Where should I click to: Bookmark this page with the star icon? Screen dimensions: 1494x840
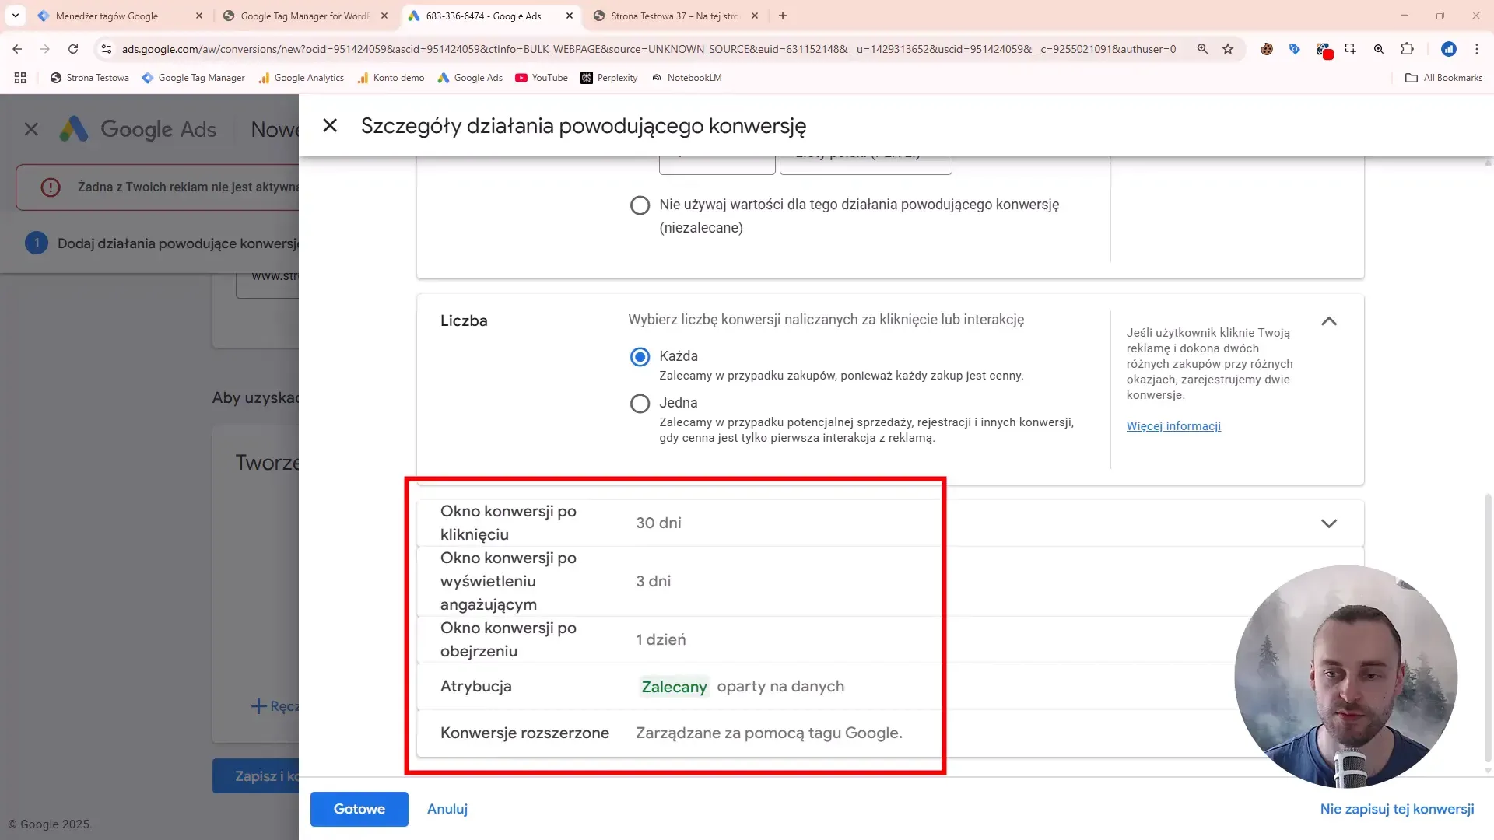click(1228, 49)
